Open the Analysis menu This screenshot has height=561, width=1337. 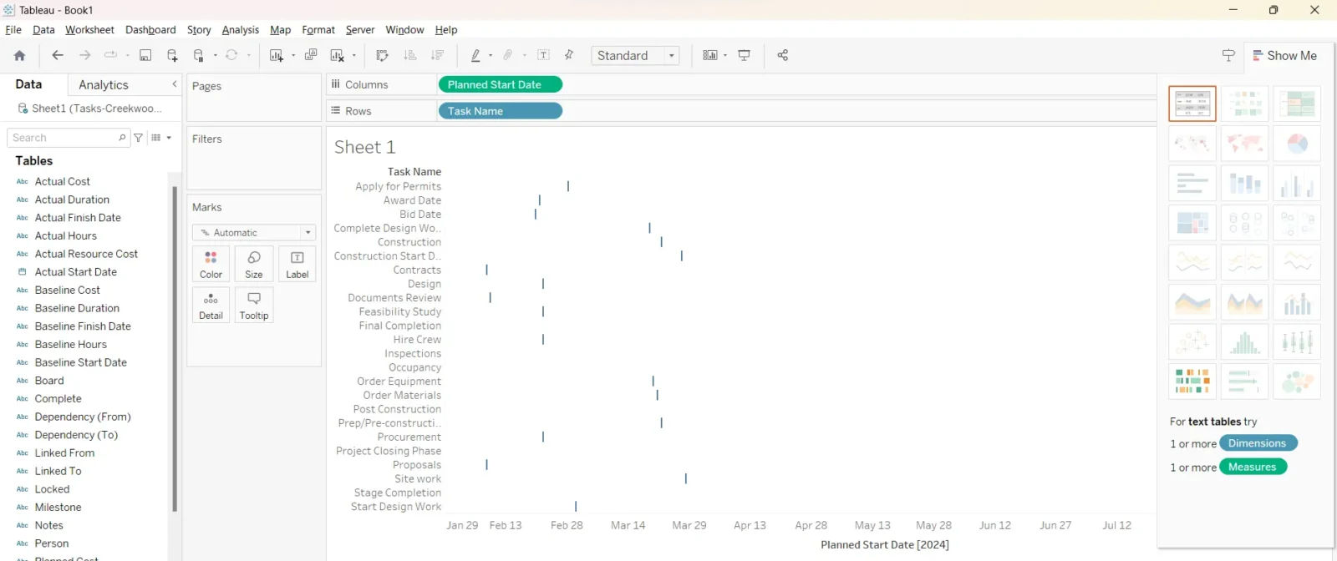[x=241, y=30]
